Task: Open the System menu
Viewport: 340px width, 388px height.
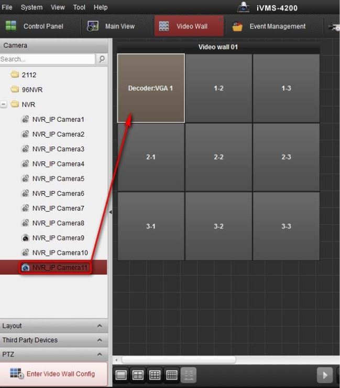Action: pyautogui.click(x=31, y=7)
